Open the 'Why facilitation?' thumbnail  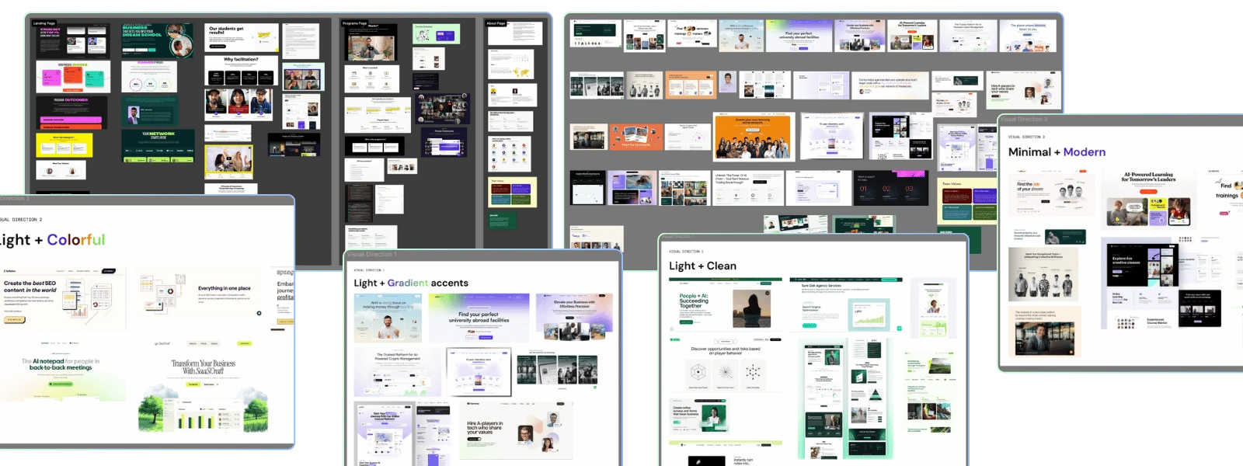pyautogui.click(x=241, y=70)
